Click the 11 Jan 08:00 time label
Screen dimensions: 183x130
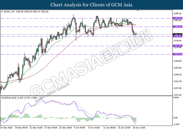click(110, 128)
